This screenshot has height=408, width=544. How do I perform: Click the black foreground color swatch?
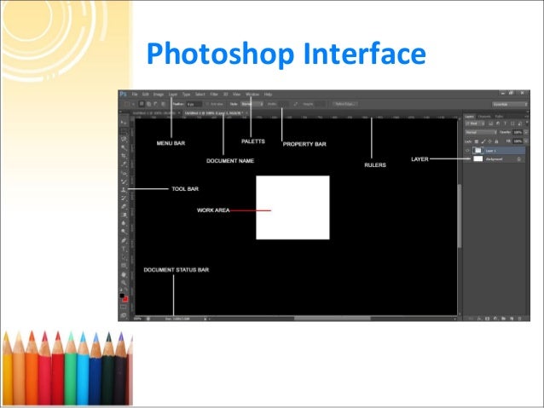[x=121, y=296]
